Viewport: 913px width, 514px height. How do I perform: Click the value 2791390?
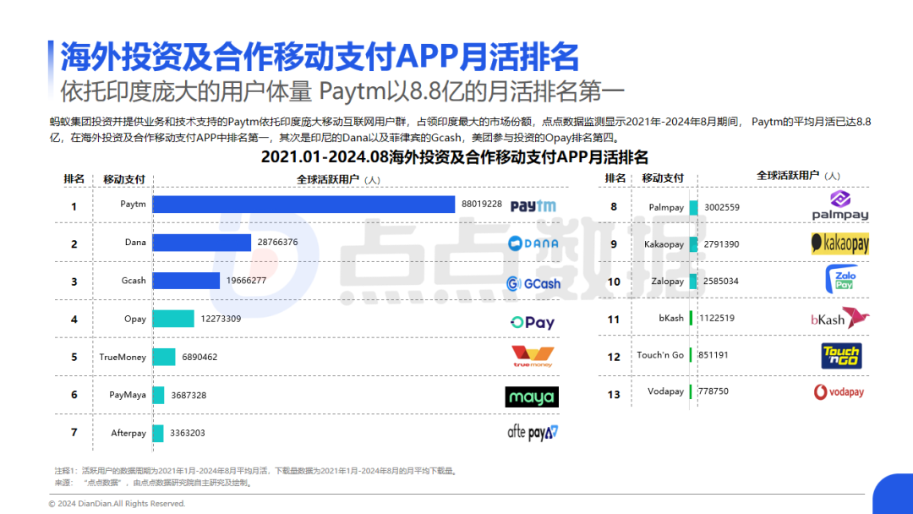[721, 244]
